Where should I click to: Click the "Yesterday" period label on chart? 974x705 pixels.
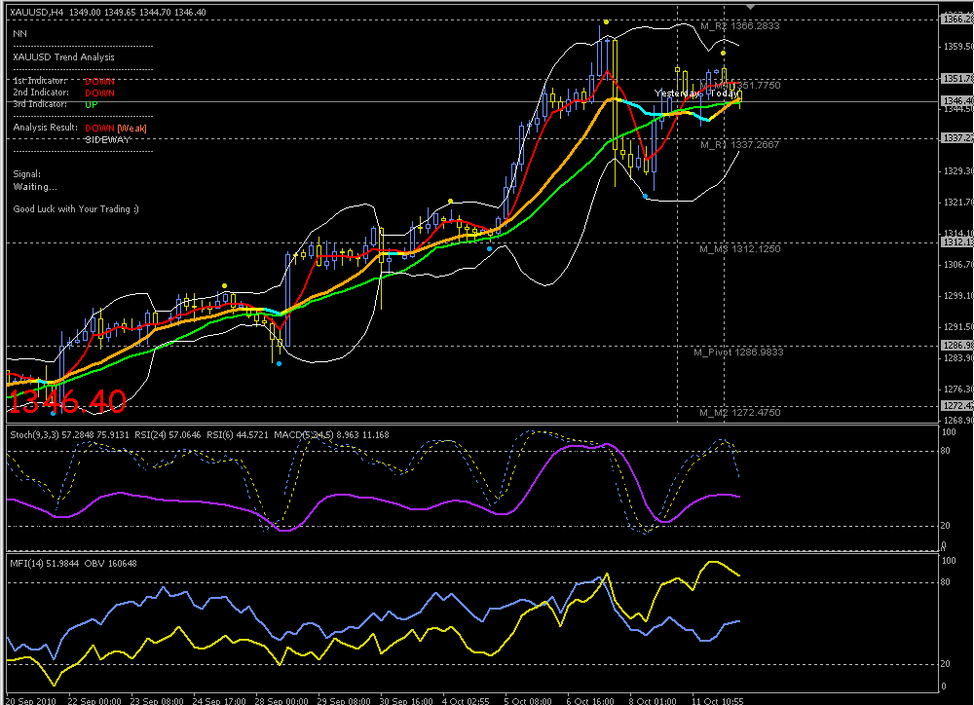pyautogui.click(x=677, y=93)
